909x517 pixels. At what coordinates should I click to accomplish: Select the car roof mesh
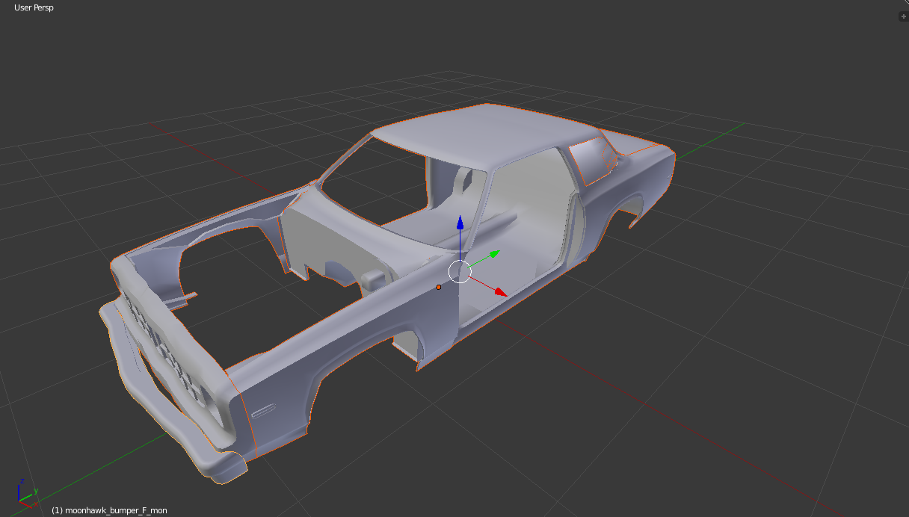486,136
